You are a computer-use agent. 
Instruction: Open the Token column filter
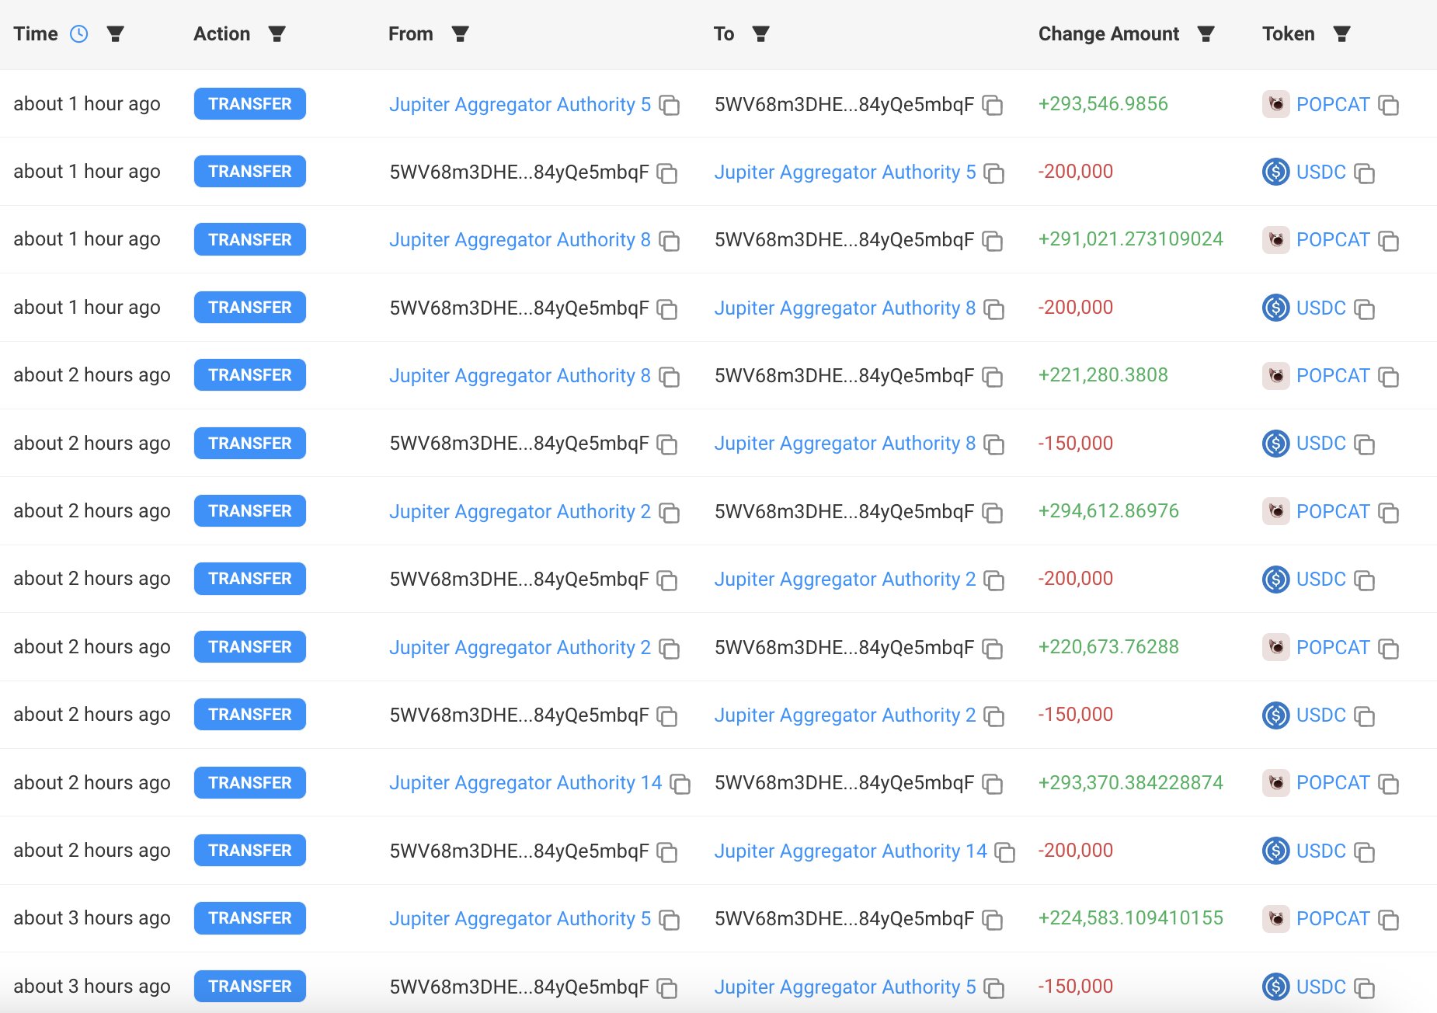click(x=1341, y=34)
